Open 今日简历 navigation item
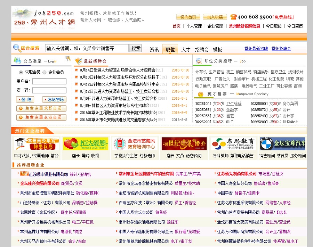 click(295, 26)
